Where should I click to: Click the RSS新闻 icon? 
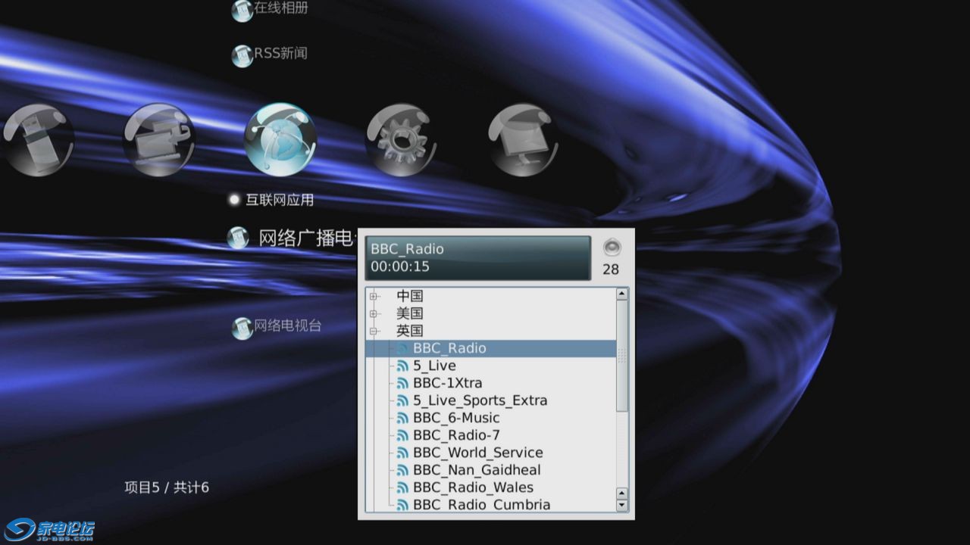(x=242, y=56)
